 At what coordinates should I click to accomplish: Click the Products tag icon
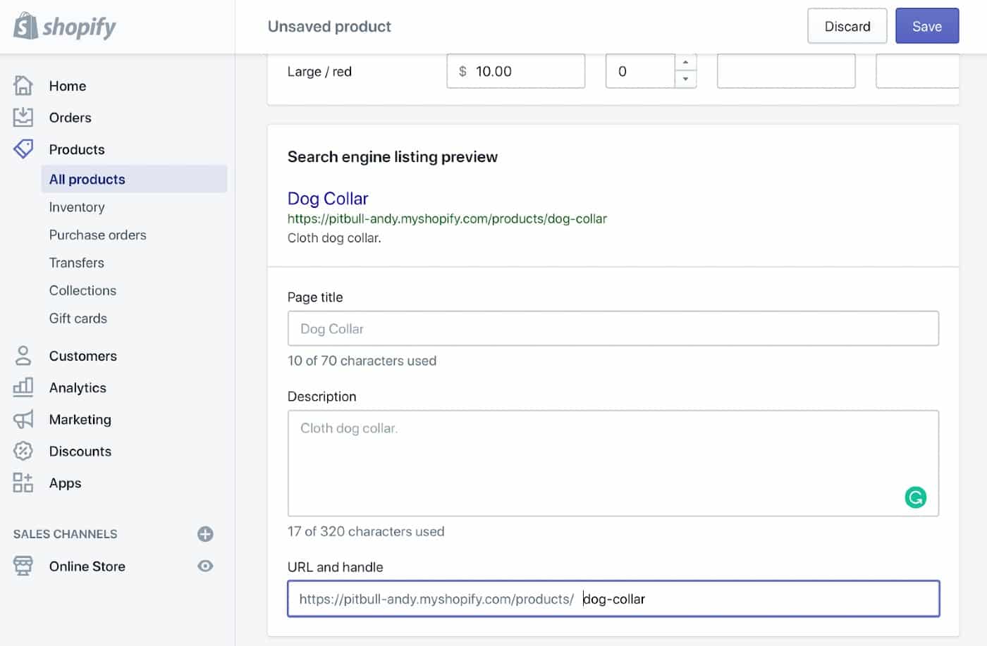coord(23,149)
